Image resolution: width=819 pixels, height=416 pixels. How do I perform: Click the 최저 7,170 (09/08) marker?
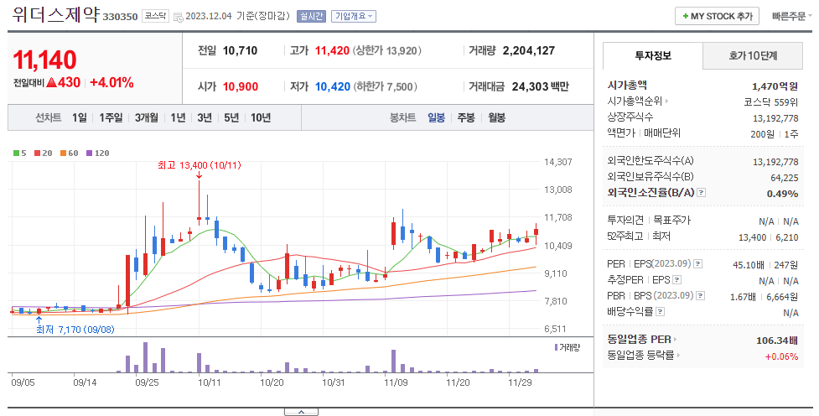75,330
